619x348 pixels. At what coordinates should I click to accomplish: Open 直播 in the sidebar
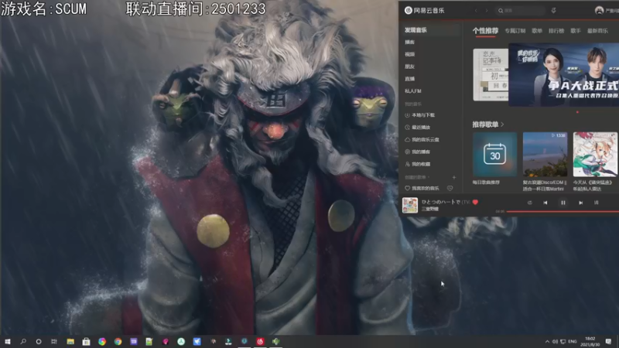pyautogui.click(x=409, y=79)
